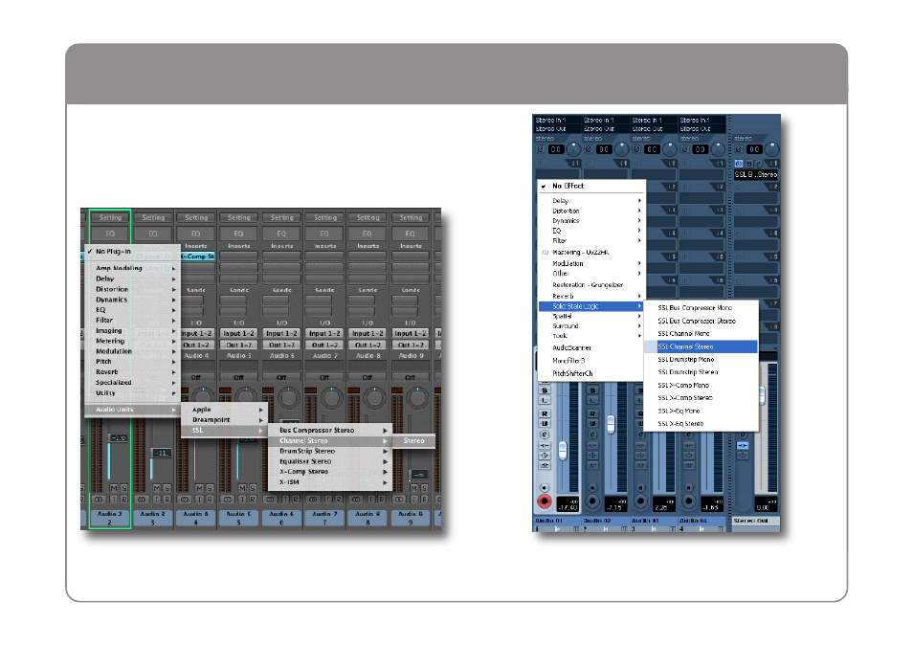
Task: Mute the Logic Audio 2 channel strip
Action: 114,488
